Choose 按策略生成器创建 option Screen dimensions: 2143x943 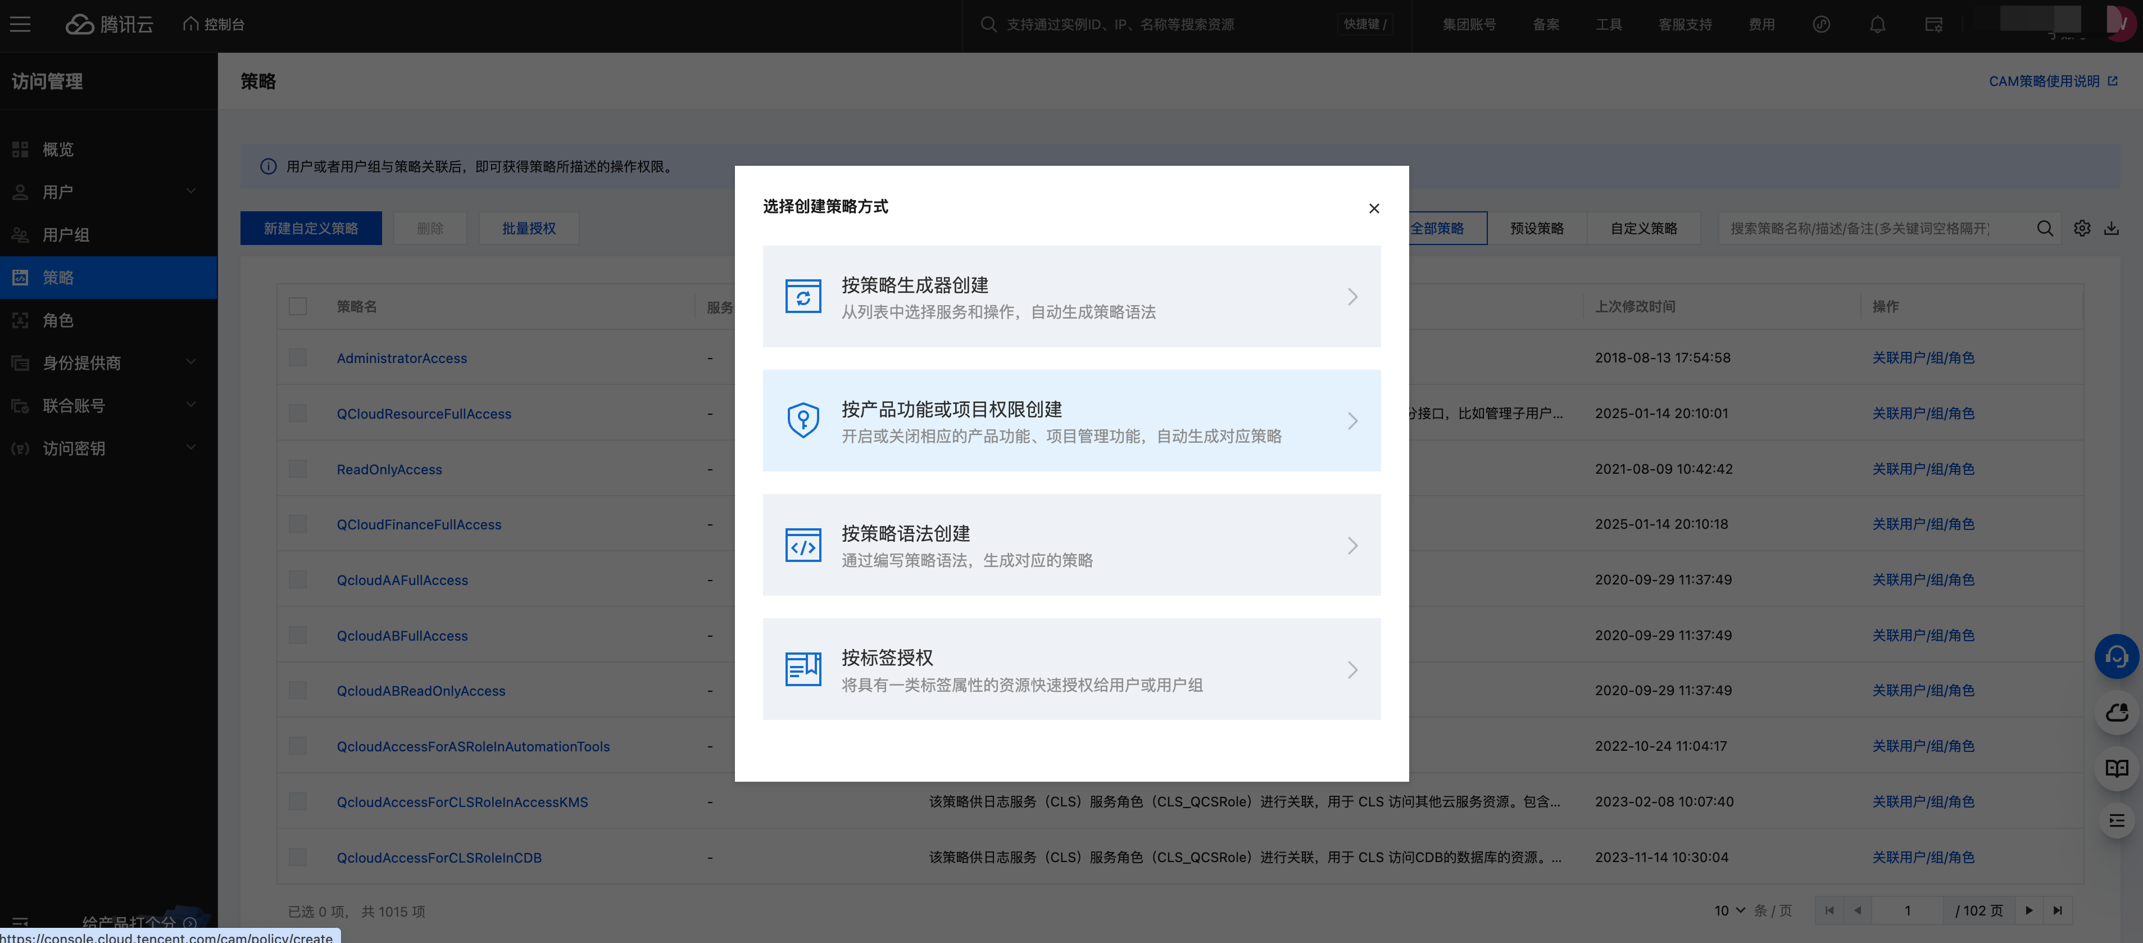[x=1071, y=296]
